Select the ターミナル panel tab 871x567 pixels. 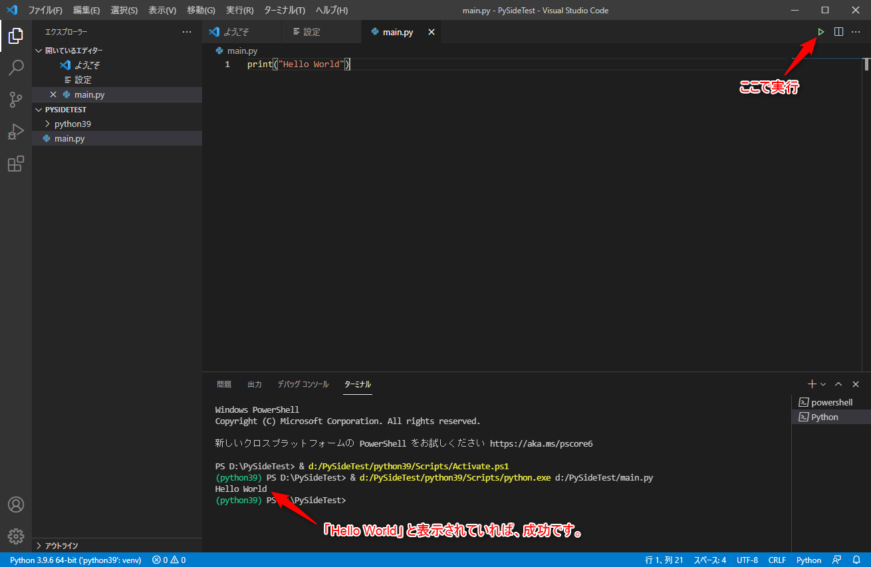[358, 384]
